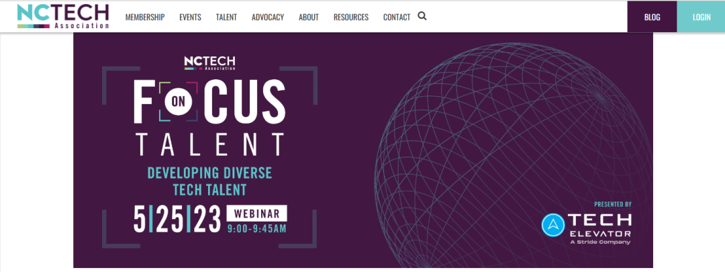Click the "Presented by" text
725x272 pixels.
pyautogui.click(x=613, y=204)
